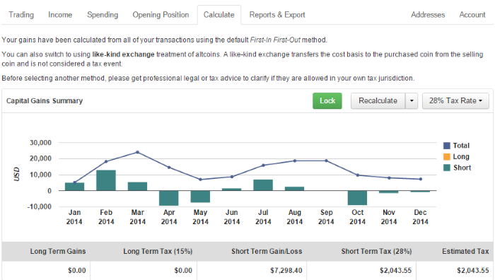Click the green Lock button
This screenshot has width=495, height=280.
click(327, 100)
